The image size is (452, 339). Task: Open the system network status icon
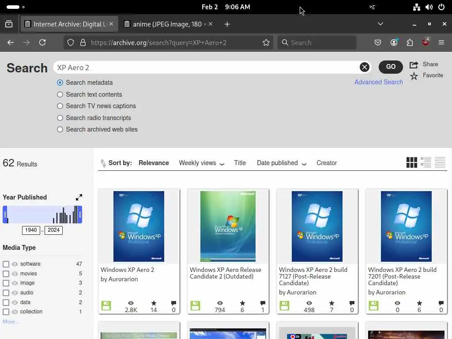[x=416, y=7]
